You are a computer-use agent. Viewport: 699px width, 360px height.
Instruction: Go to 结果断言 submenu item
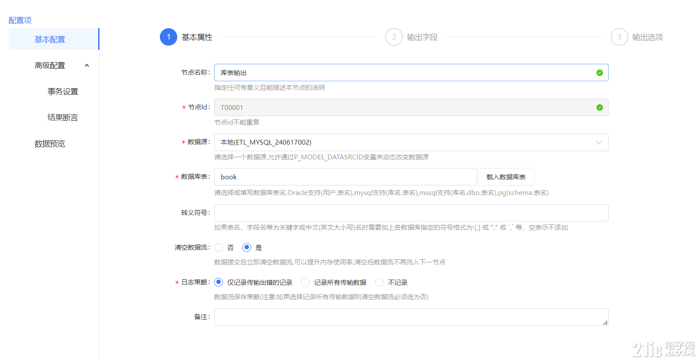click(63, 118)
